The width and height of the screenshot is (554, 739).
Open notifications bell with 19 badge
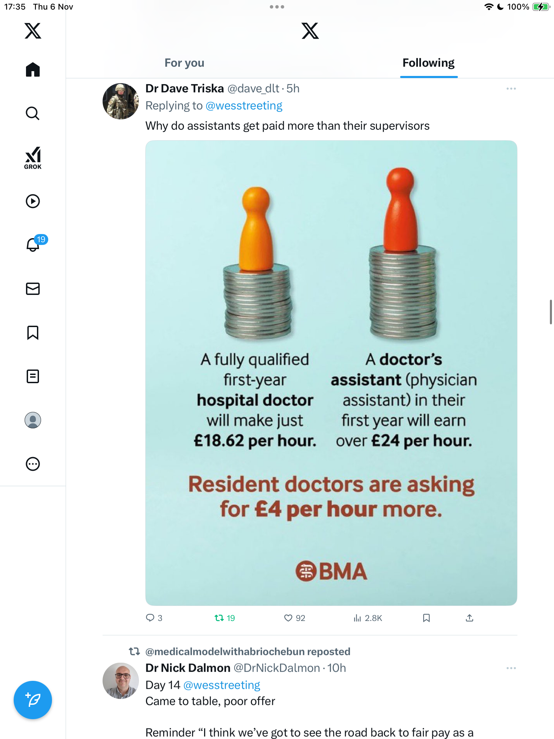pos(34,244)
